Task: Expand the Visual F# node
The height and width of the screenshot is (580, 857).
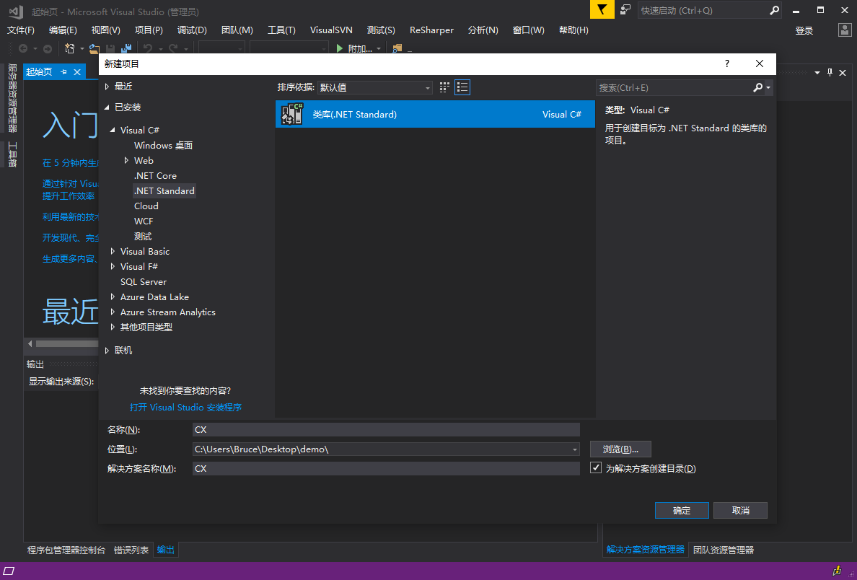Action: pyautogui.click(x=113, y=266)
